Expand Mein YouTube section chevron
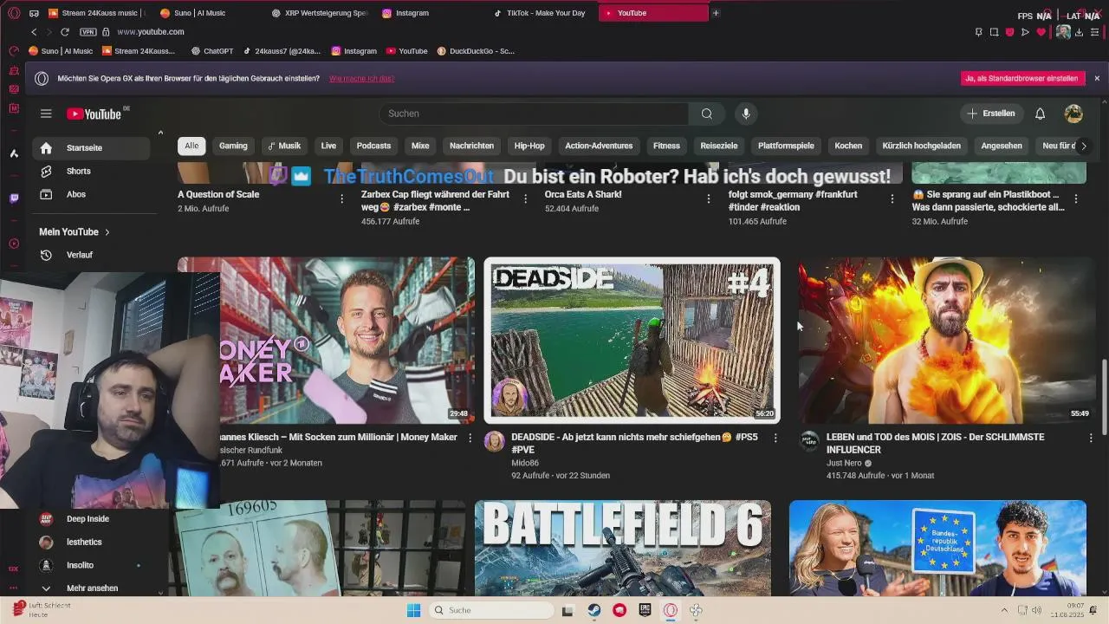The height and width of the screenshot is (624, 1109). [107, 232]
